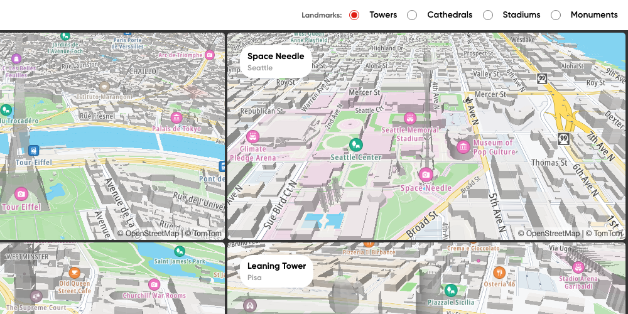Click the Stadio Arena Garibaldi icon
Image resolution: width=628 pixels, height=314 pixels.
(x=578, y=267)
